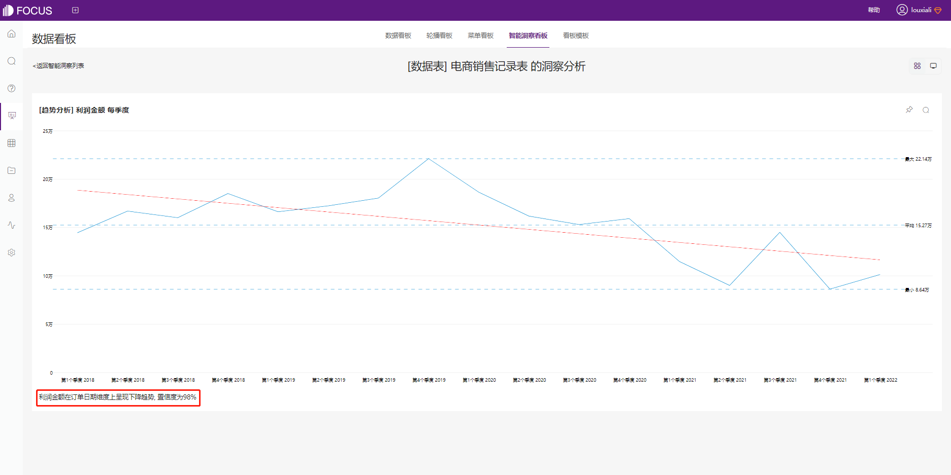The image size is (951, 475).
Task: Click the plus icon in the top bar
Action: (x=75, y=10)
